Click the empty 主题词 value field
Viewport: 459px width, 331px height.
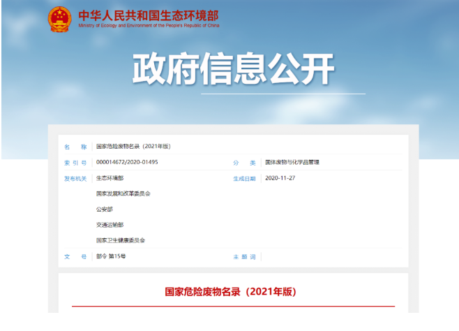(328, 257)
